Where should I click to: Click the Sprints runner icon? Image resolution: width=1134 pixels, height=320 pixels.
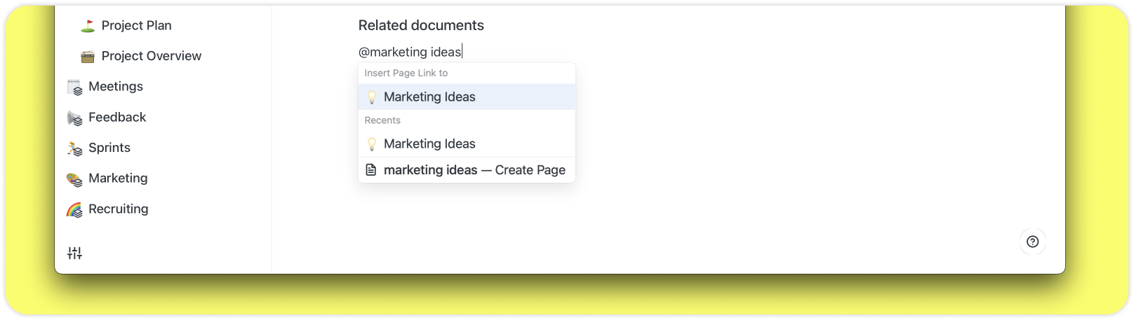tap(74, 148)
